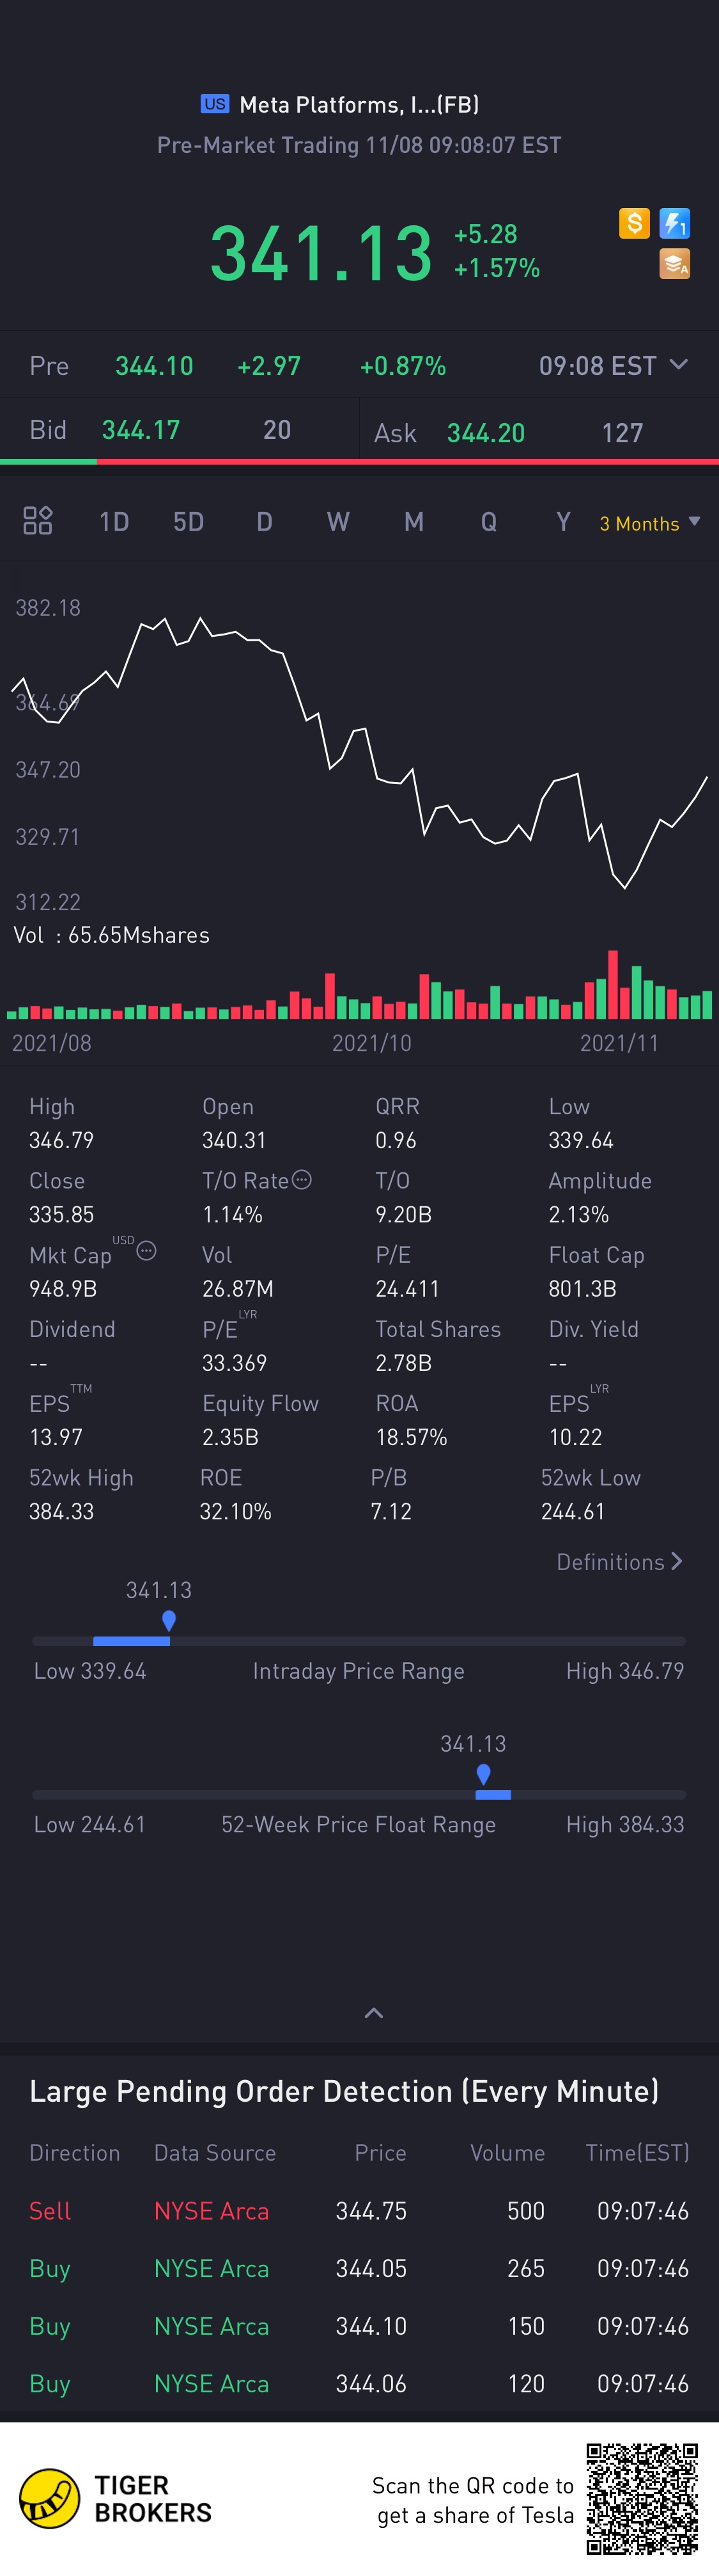
Task: Tap the Pre price 344.10
Action: point(154,366)
